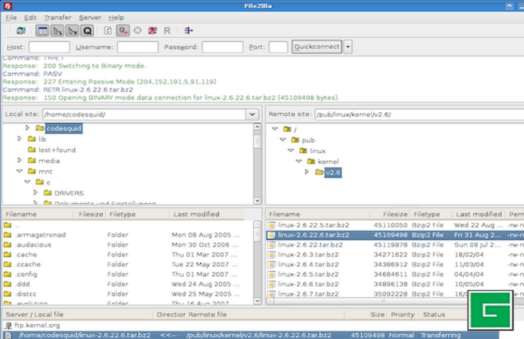Click the bzip2 icon of linux-2.6.22.5.tar.bz2
The image size is (524, 339).
pos(272,225)
